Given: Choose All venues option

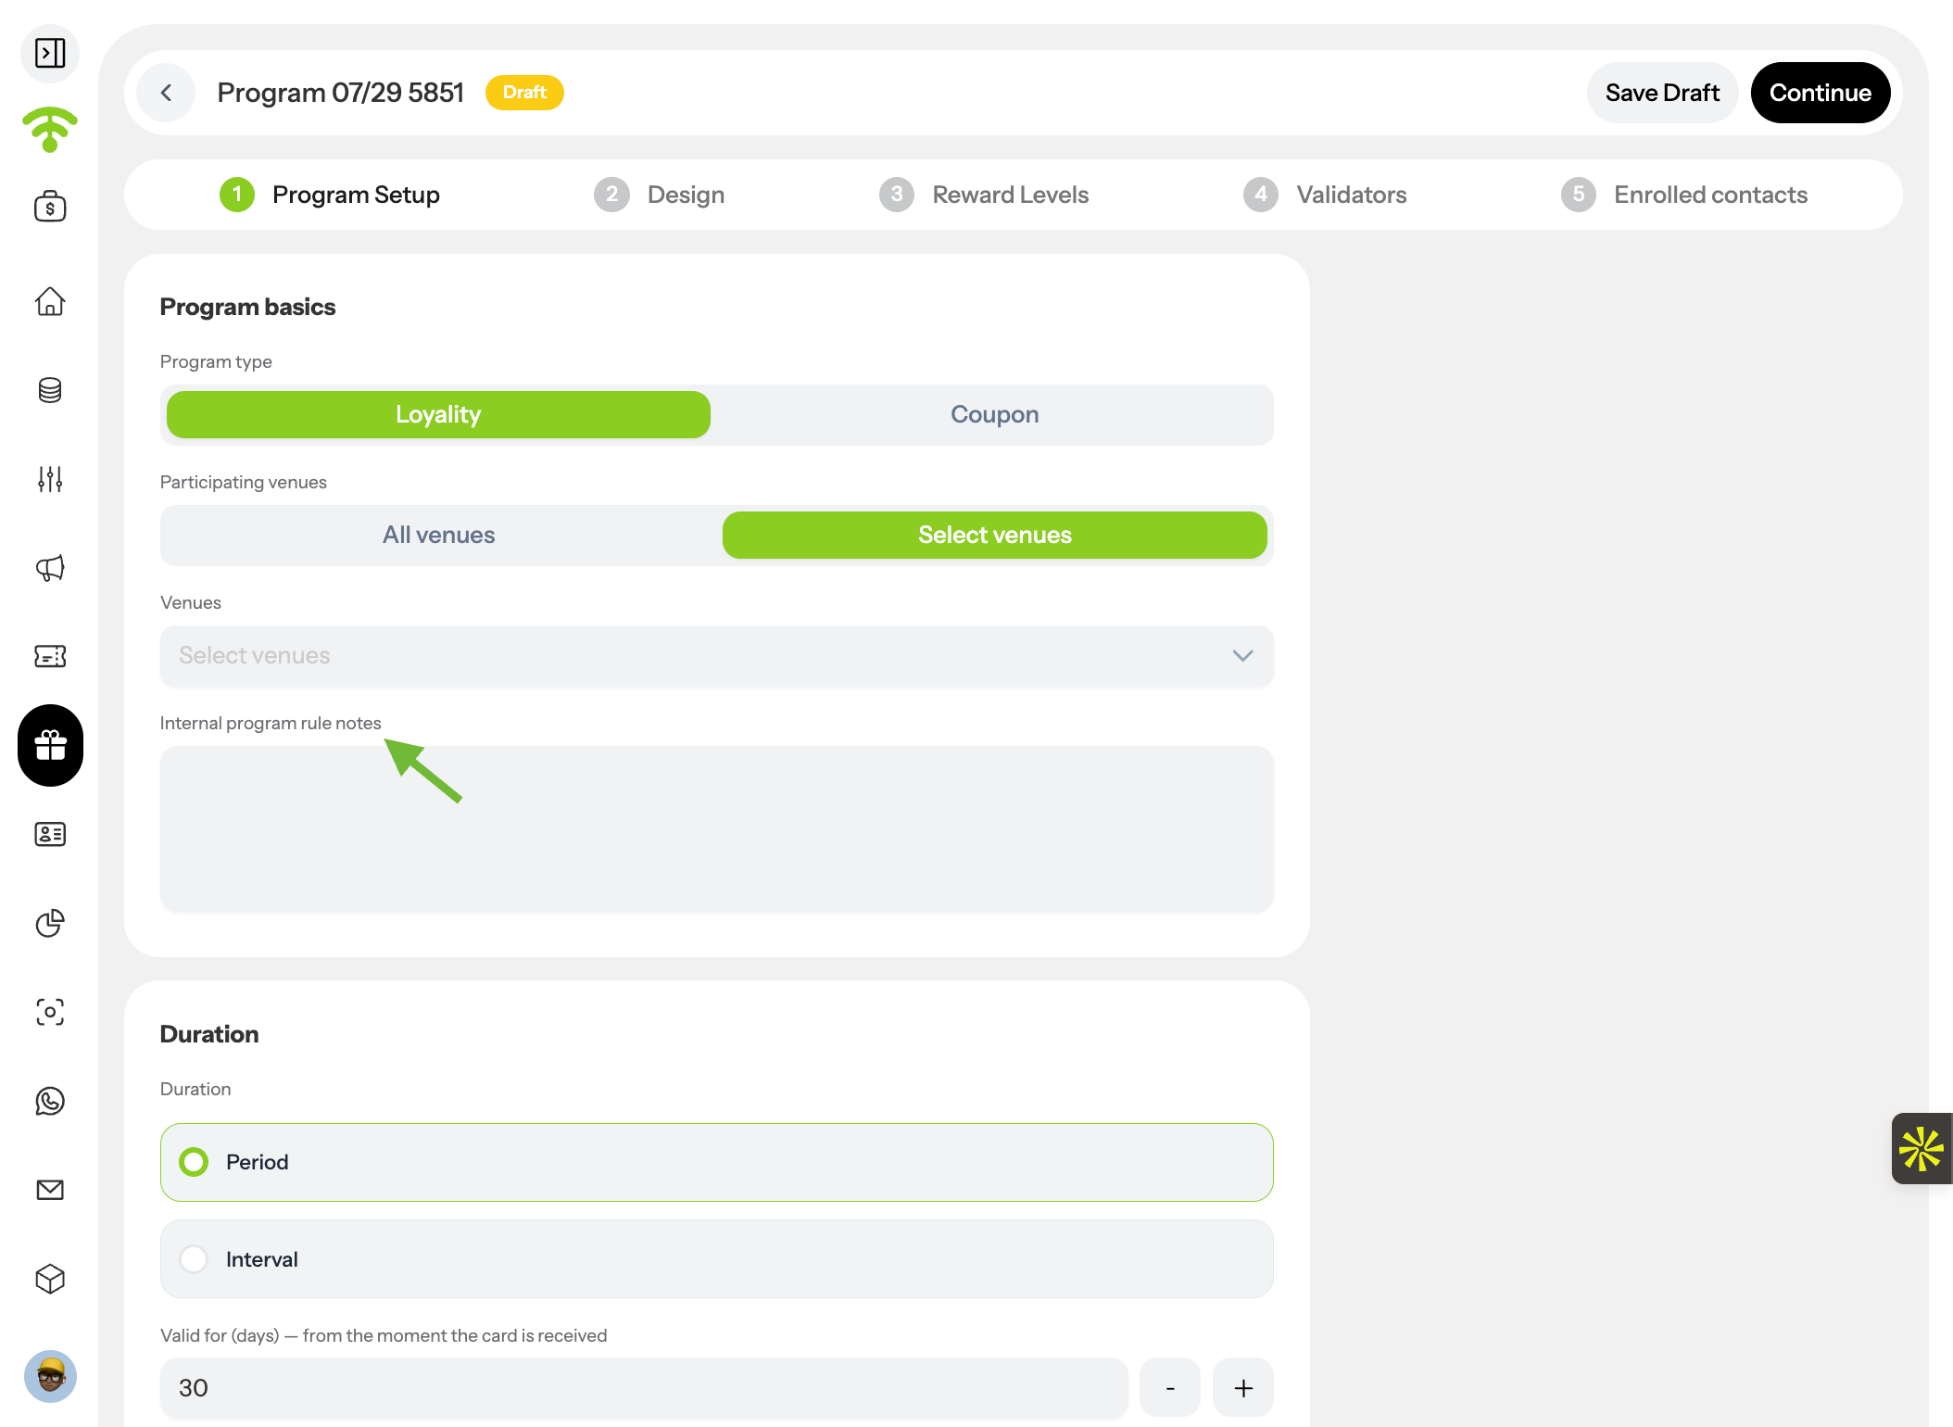Looking at the screenshot, I should (438, 535).
